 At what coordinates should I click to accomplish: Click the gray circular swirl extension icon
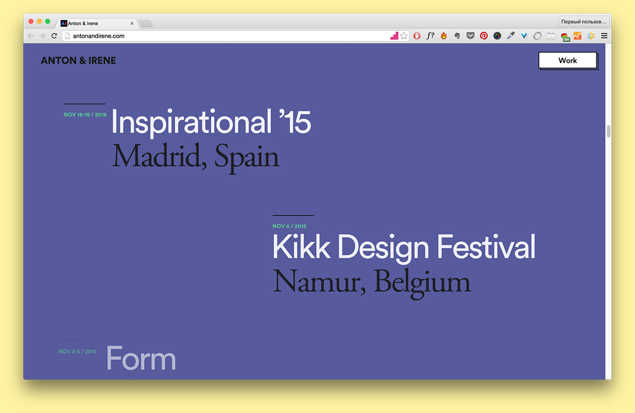tap(537, 36)
